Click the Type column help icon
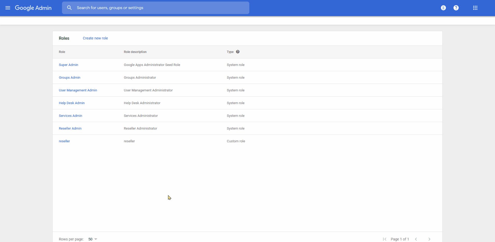 coord(238,52)
